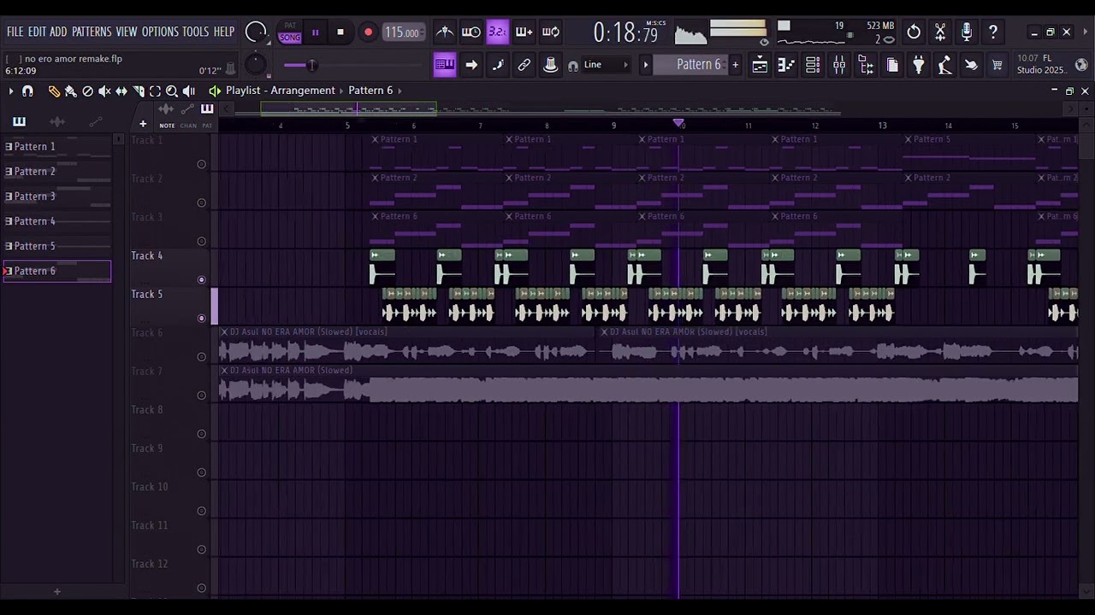Expand Pattern 3 in the picker
The image size is (1095, 615).
(x=9, y=196)
